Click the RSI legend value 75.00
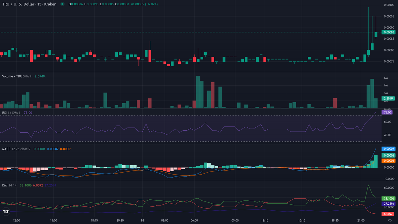 (28, 112)
